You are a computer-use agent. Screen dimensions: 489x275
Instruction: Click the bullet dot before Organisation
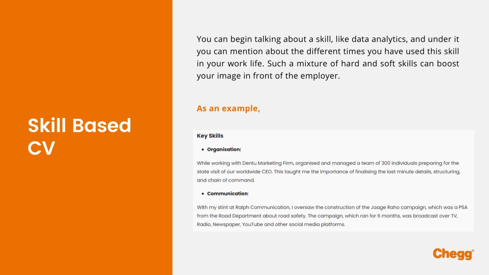pyautogui.click(x=202, y=149)
